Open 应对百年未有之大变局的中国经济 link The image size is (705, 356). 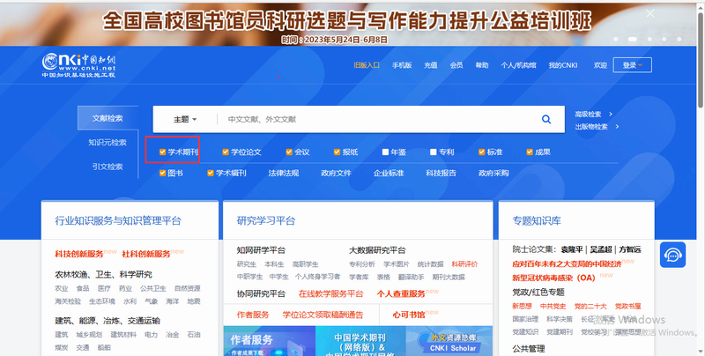(567, 263)
